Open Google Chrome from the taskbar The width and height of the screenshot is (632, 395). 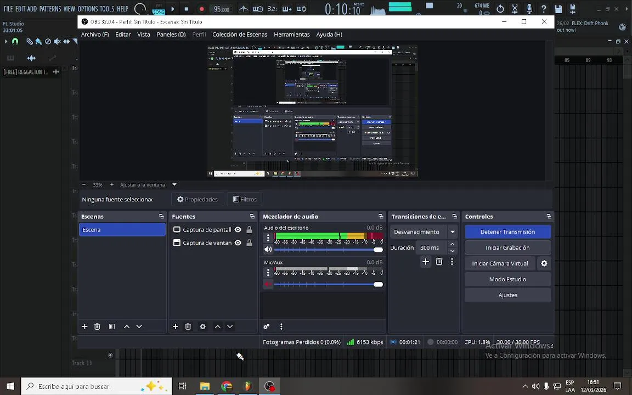tap(227, 386)
